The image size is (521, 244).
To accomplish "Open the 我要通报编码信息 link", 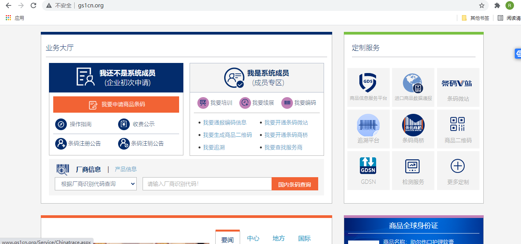I will click(225, 122).
